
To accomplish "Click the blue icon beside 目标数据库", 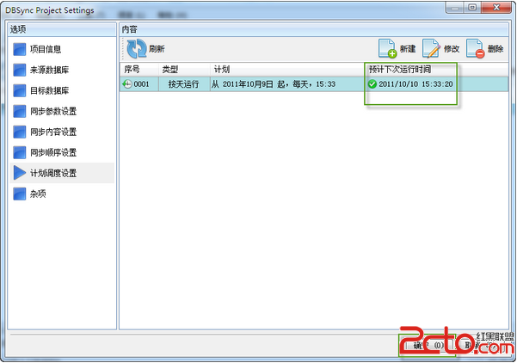I will coord(20,90).
